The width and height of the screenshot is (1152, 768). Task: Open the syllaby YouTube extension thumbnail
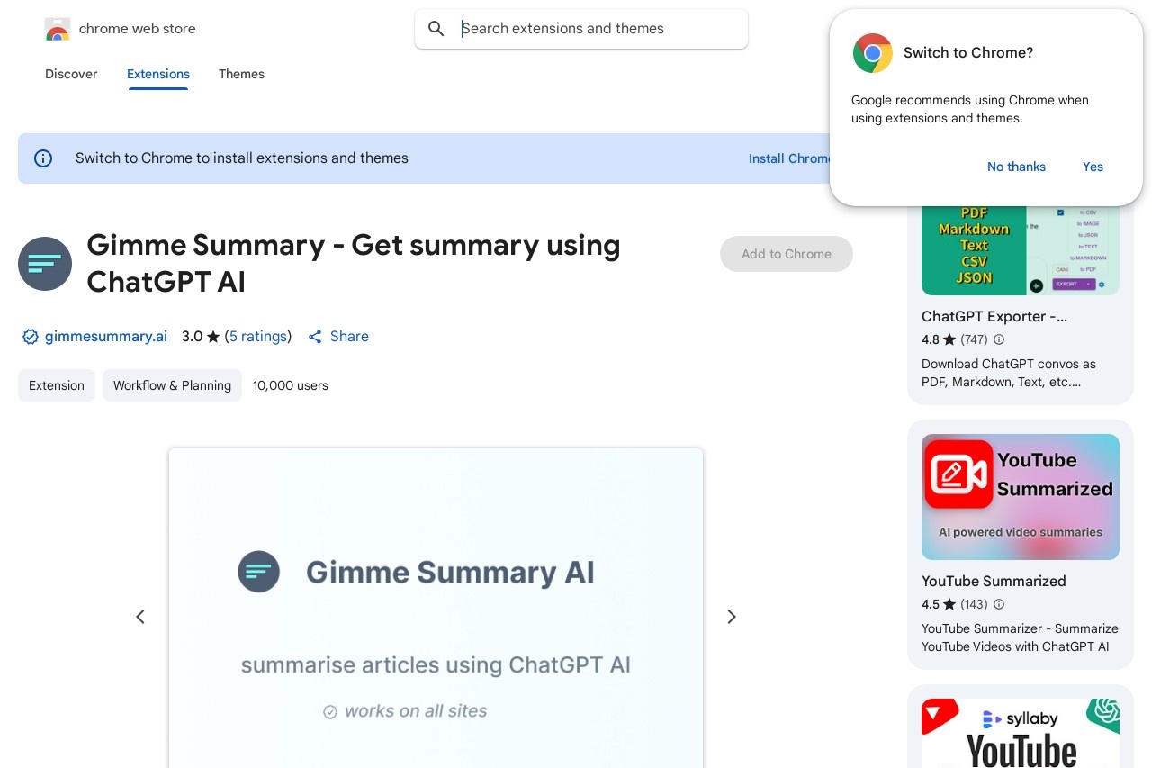(1021, 733)
